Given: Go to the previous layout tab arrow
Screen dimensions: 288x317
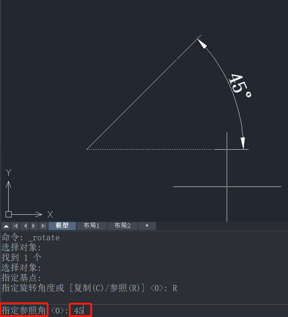Looking at the screenshot, I should click(x=25, y=226).
